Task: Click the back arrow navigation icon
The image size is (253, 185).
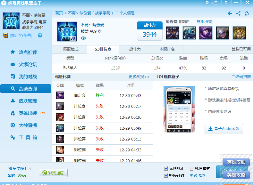Action: pyautogui.click(x=230, y=13)
